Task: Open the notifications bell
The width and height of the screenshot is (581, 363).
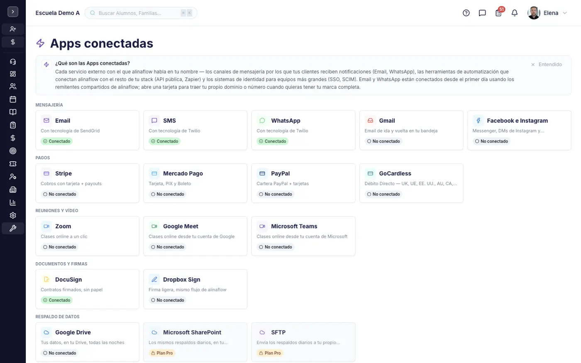Action: coord(515,13)
